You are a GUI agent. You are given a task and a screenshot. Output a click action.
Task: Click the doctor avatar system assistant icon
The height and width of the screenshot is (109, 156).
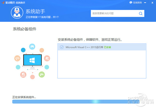click(x=17, y=13)
